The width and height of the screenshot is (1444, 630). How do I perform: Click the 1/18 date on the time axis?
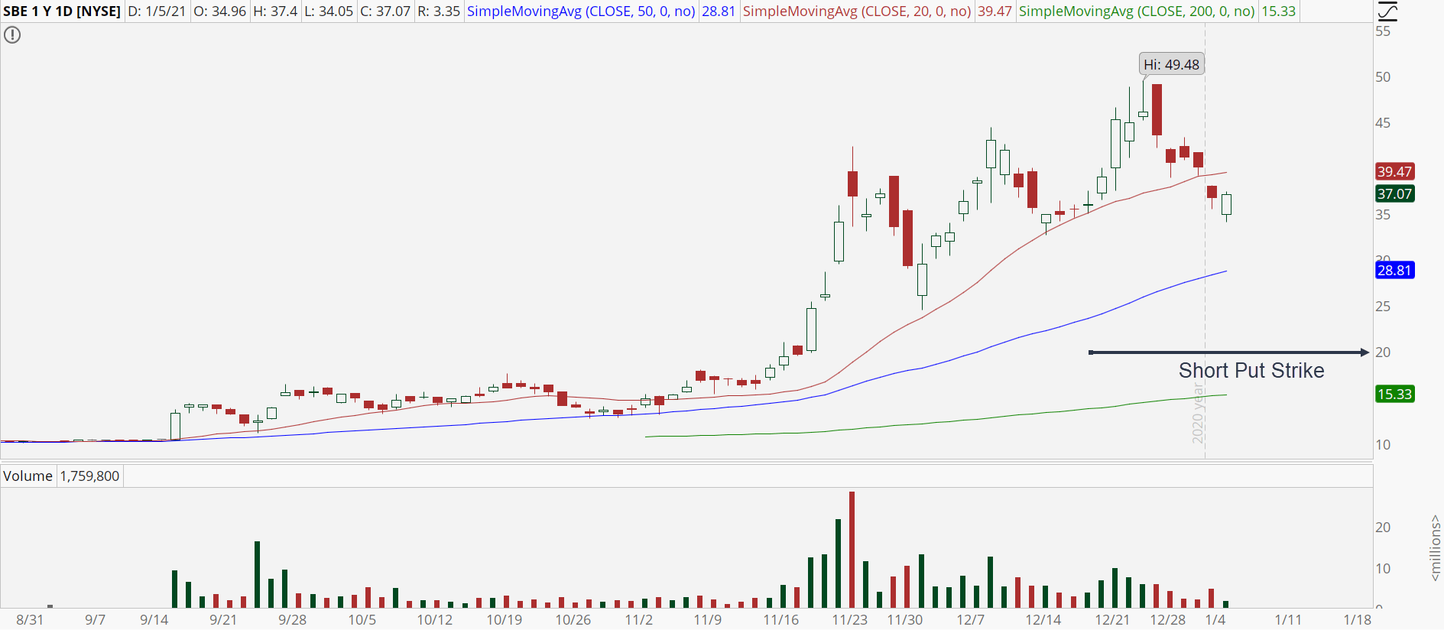click(1358, 619)
